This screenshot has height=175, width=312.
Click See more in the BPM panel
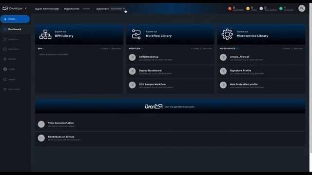click(116, 49)
